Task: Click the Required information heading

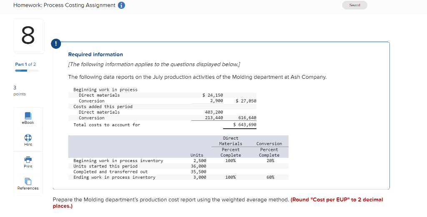Action: pyautogui.click(x=95, y=55)
